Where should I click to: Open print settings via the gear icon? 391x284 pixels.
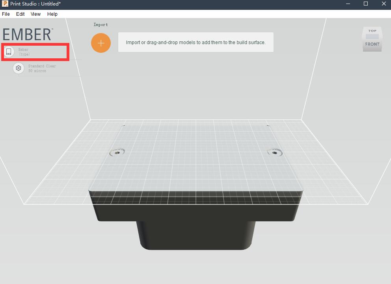pyautogui.click(x=18, y=68)
